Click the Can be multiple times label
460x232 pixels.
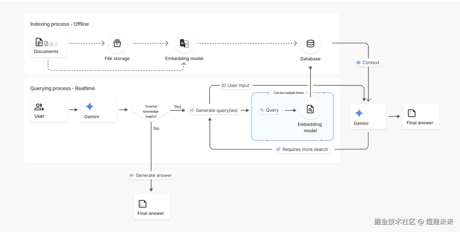[288, 93]
